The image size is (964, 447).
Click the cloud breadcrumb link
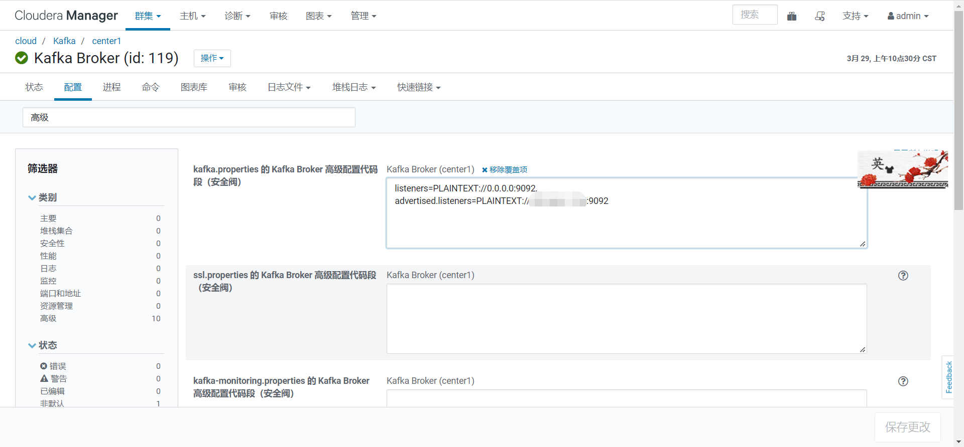(26, 41)
